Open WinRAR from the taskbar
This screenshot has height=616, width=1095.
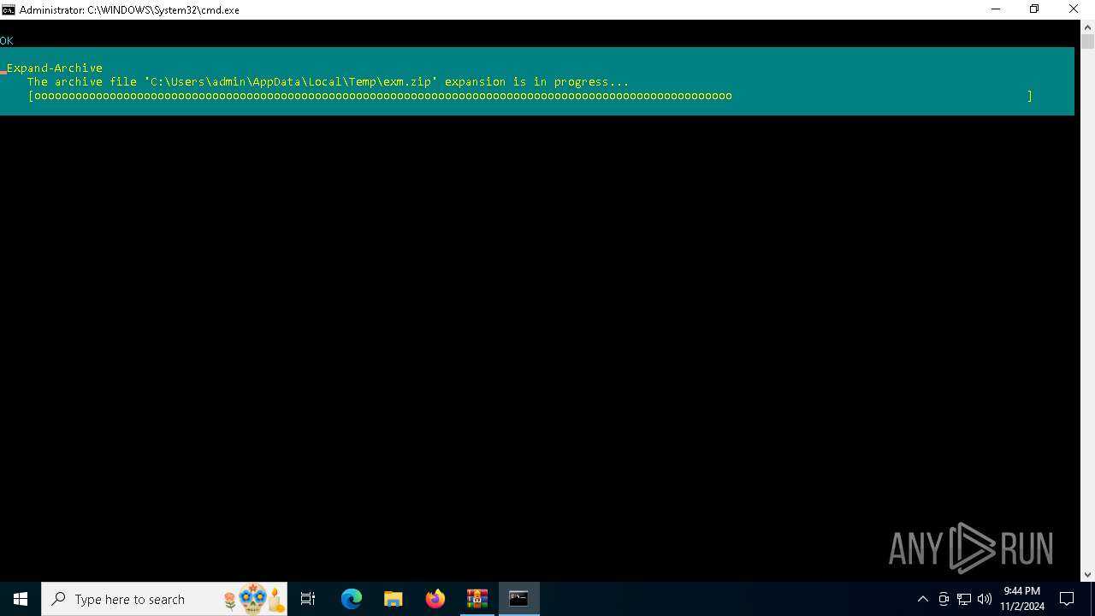click(x=477, y=599)
